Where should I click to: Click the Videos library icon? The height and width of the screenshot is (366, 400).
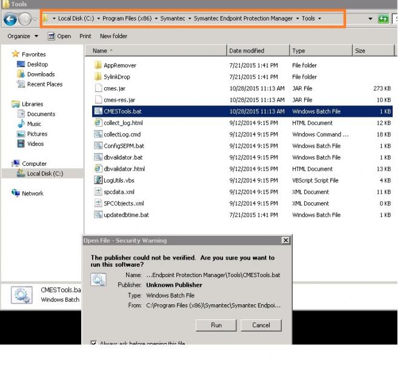pos(21,143)
